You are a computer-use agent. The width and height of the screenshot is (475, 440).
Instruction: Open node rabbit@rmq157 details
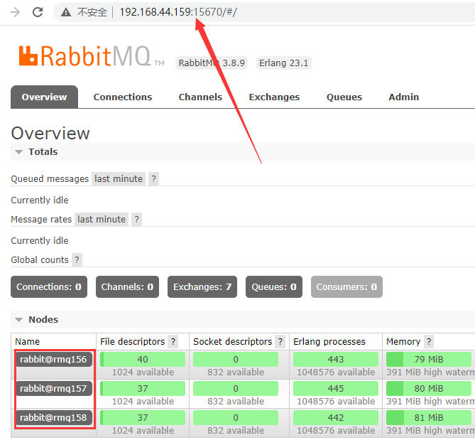[54, 388]
